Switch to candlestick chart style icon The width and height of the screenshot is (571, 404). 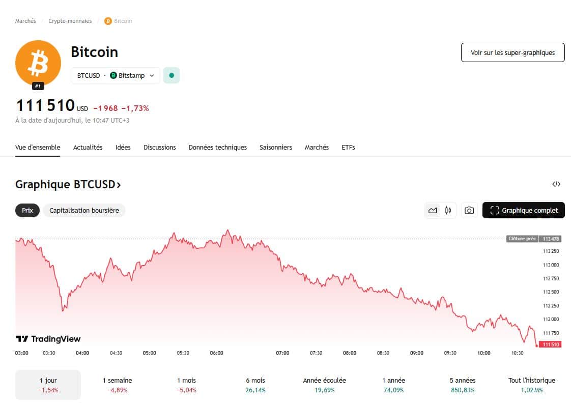[x=448, y=210]
